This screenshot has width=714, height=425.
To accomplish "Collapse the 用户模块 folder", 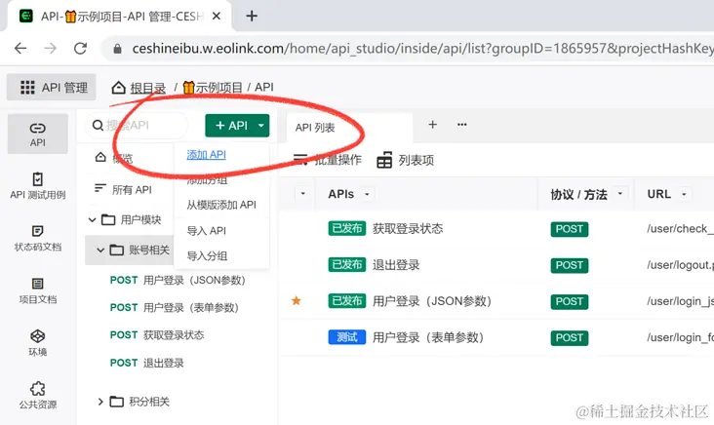I will tap(92, 220).
